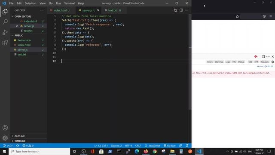This screenshot has height=155, width=275.
Task: Toggle devtools responsive design mode icon
Action: click(263, 56)
